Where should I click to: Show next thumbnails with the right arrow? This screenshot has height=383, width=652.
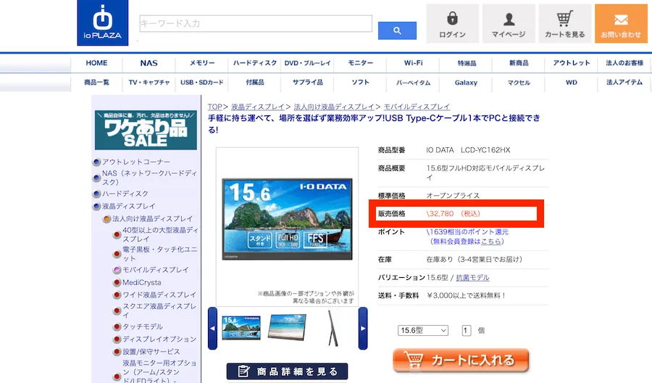pos(363,329)
